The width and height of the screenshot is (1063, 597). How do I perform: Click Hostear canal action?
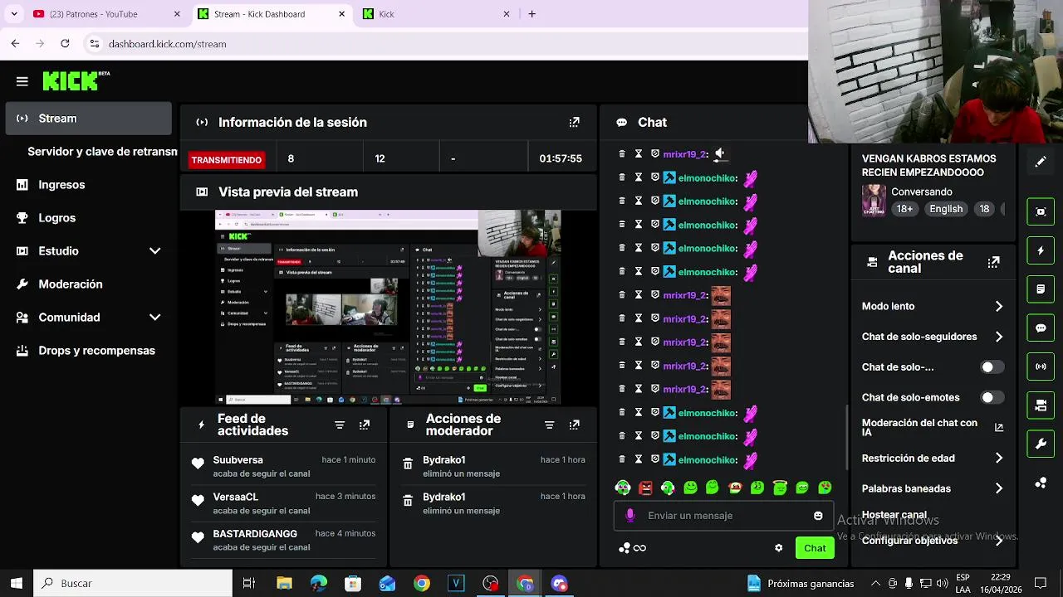tap(894, 515)
